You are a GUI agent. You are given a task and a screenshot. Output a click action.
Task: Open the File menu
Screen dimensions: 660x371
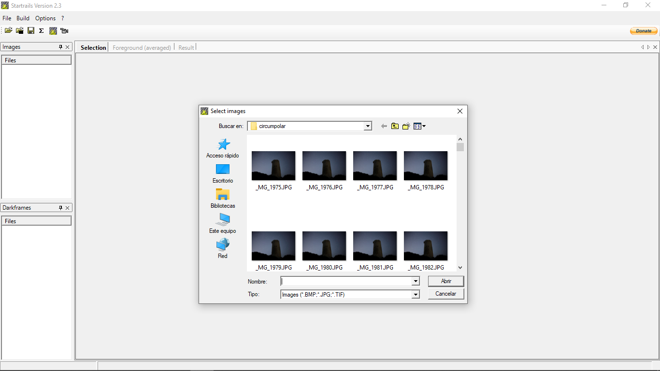7,18
